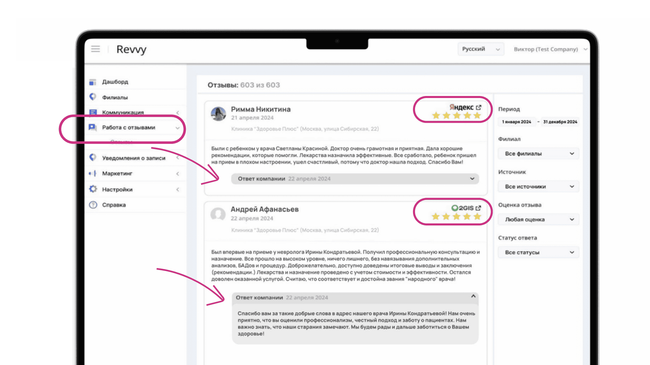This screenshot has height=365, width=650.
Task: Click Римма Никитина's avatar
Action: point(218,114)
